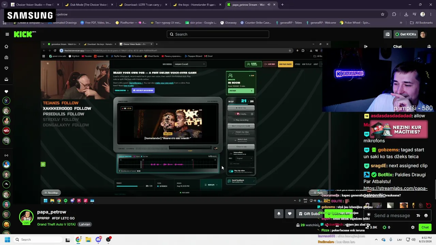This screenshot has width=436, height=245.
Task: Open the Kick Home sidebar icon
Action: click(x=6, y=47)
